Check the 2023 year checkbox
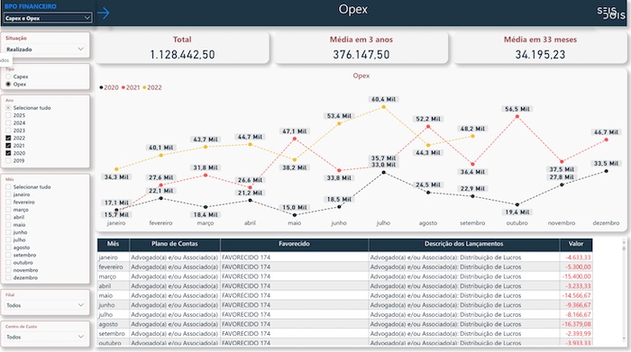This screenshot has height=352, width=631. 8,131
